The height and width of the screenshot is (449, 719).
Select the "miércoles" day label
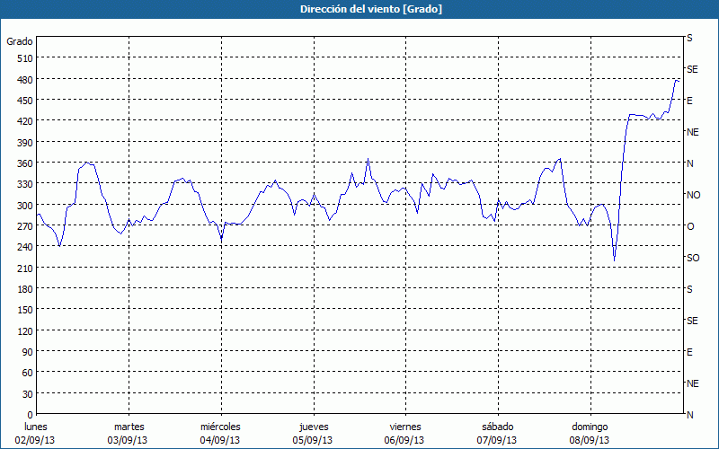click(x=220, y=427)
